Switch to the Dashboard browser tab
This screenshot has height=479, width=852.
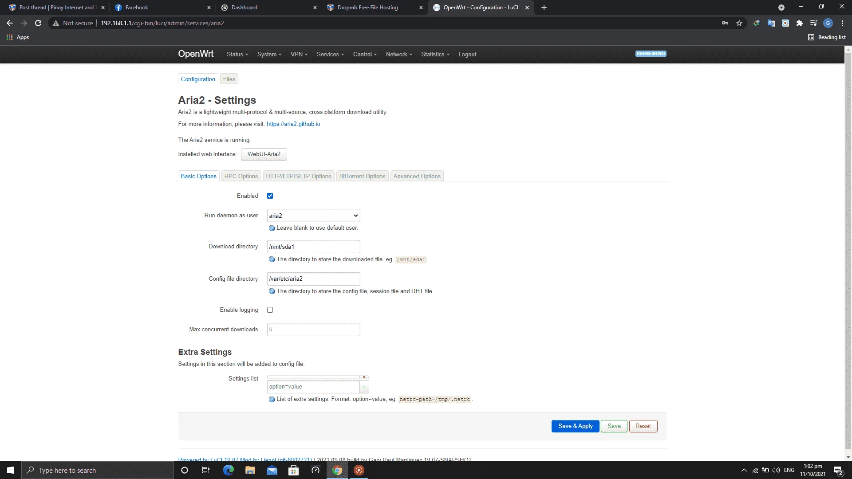point(268,8)
